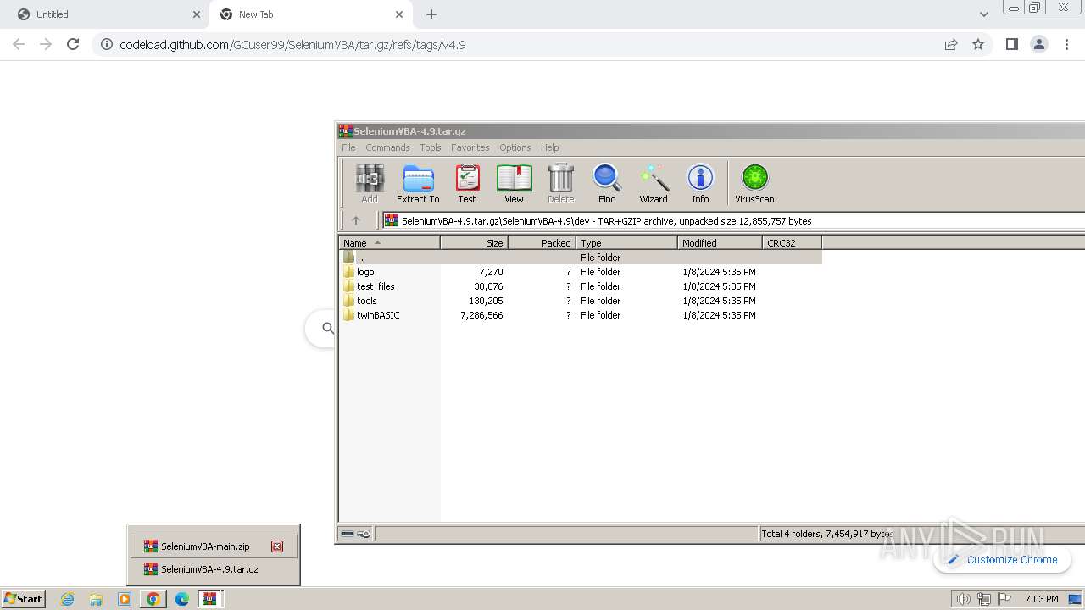Start VirusScan on the archive
Screen dimensions: 1085x610
[754, 184]
